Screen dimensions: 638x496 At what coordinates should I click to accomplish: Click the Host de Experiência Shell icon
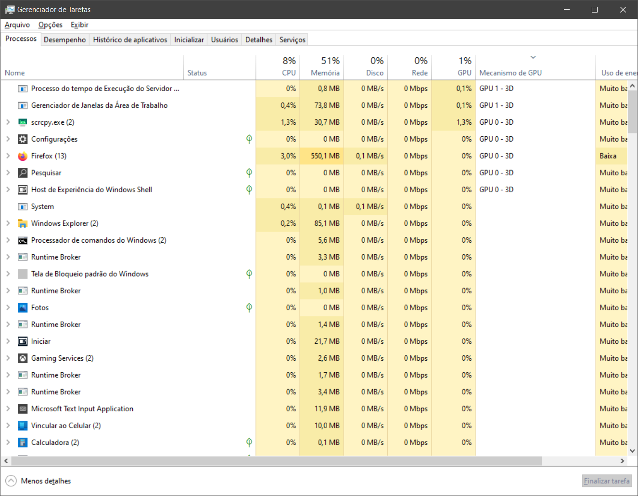pos(23,190)
